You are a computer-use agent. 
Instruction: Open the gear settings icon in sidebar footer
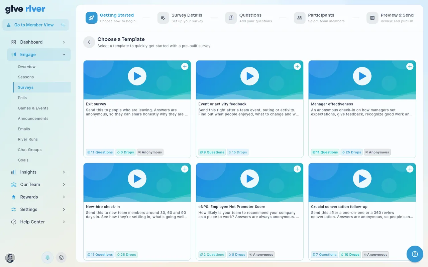(x=61, y=258)
